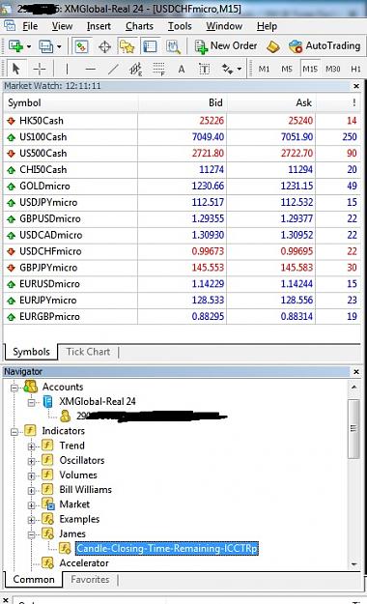Toggle the Terminal window icon
Screen dimensions: 367x604
point(150,46)
